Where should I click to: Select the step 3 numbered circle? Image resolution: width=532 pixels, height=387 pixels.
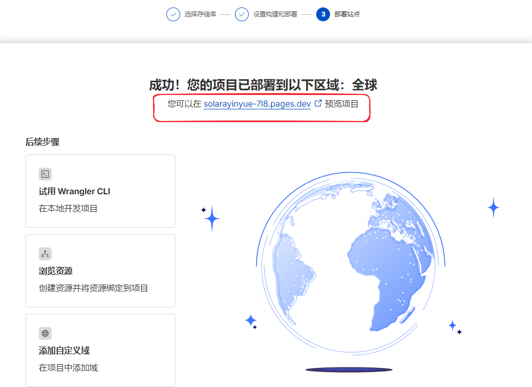pyautogui.click(x=323, y=14)
